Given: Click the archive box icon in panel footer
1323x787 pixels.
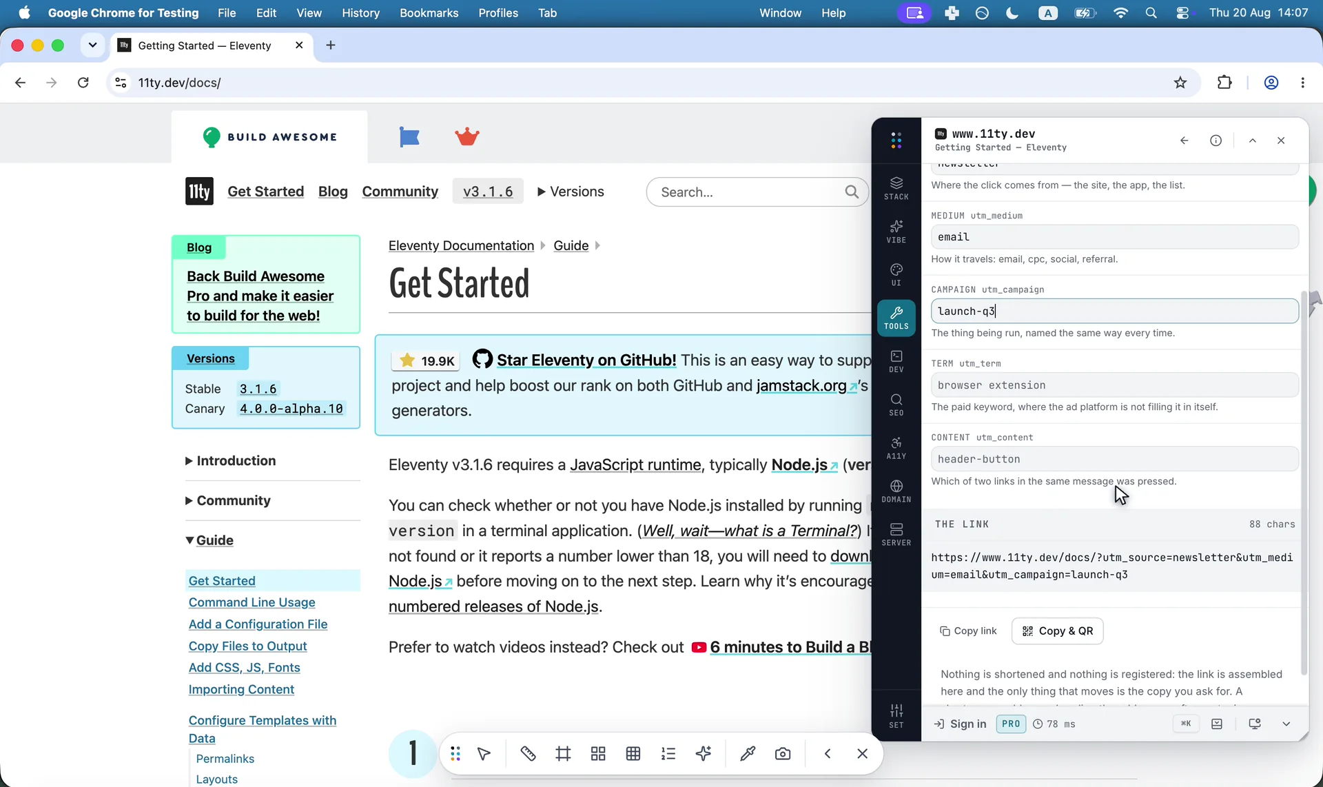Looking at the screenshot, I should 1217,724.
